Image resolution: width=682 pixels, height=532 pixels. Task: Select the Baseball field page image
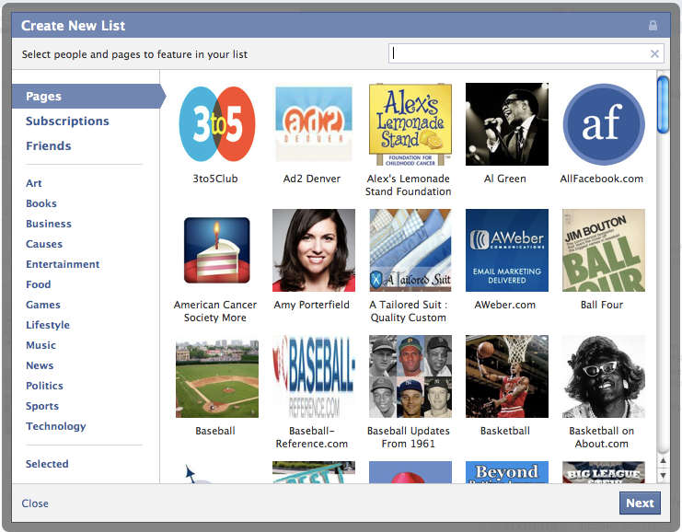(217, 376)
